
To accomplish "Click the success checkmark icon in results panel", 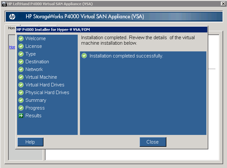I will (x=84, y=56).
